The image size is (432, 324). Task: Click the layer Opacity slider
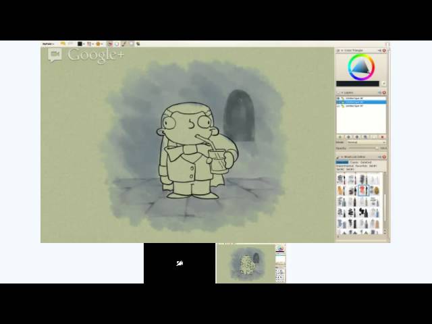coord(362,148)
